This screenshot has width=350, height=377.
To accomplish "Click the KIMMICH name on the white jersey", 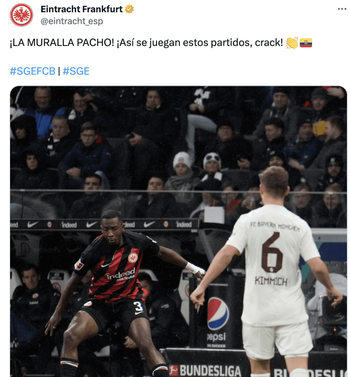I will pos(271,281).
